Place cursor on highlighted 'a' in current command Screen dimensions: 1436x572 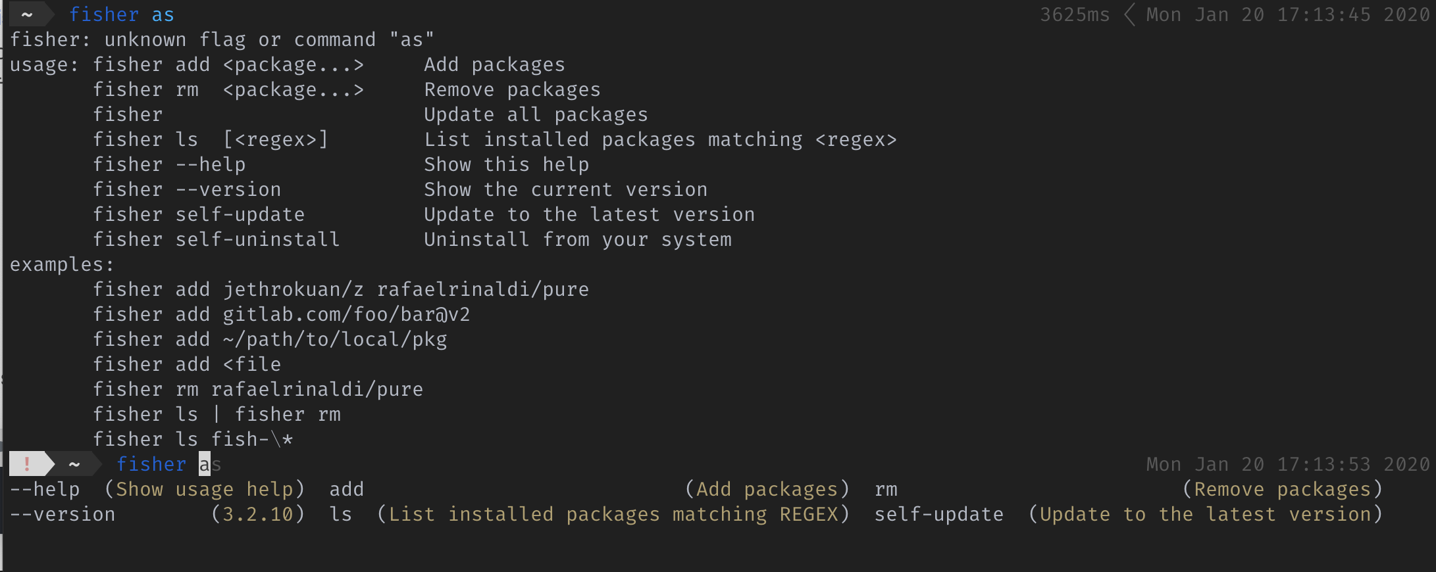(x=205, y=464)
